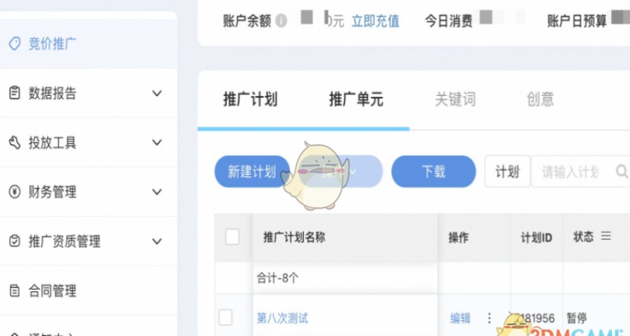Expand the 财务管理 menu chevron
The height and width of the screenshot is (336, 630).
pyautogui.click(x=157, y=192)
